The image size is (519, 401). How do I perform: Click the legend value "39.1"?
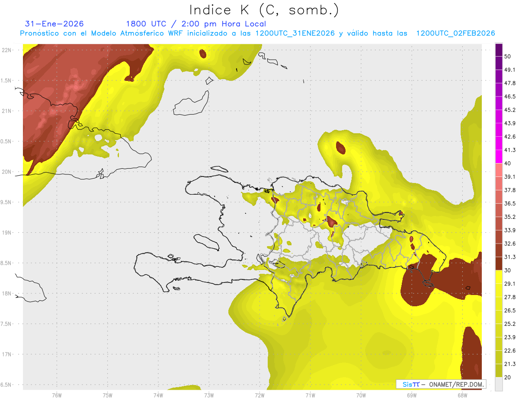tap(510, 176)
